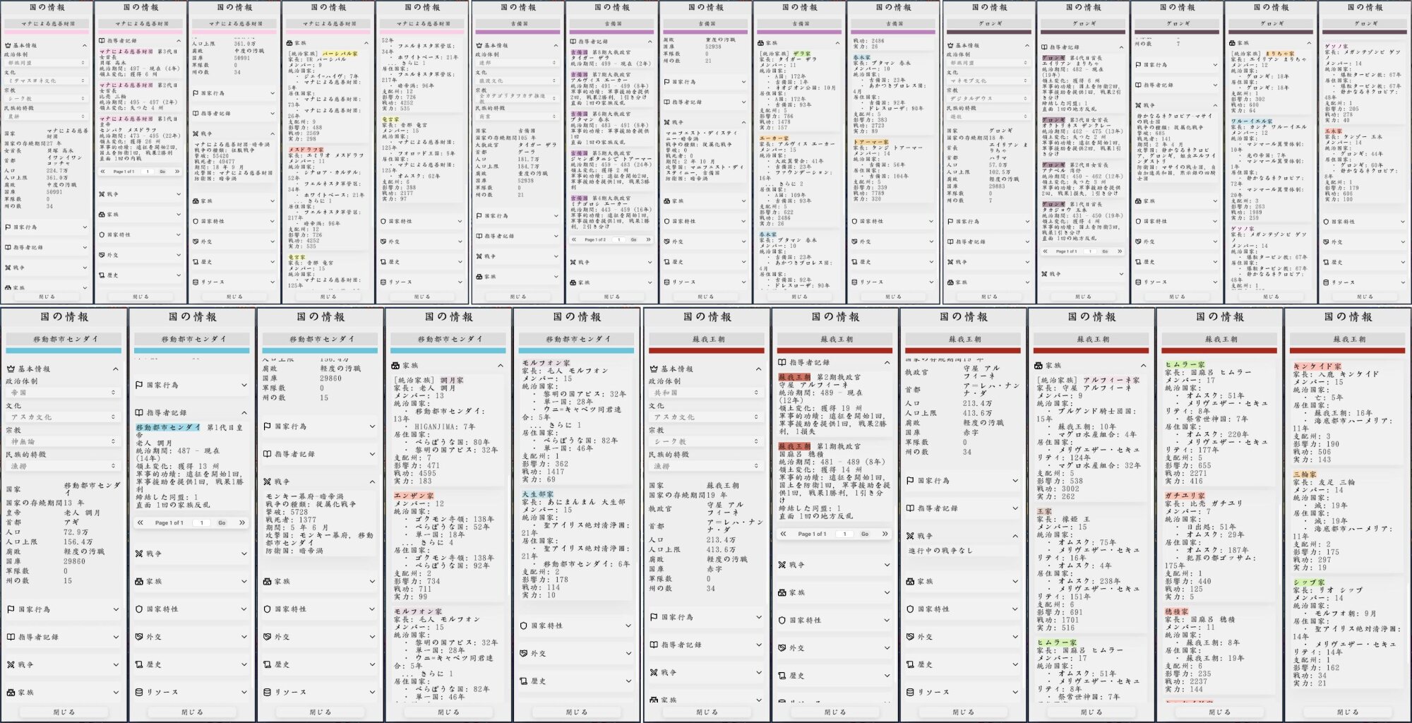Screen dimensions: 1412x723
Task: Click the 三輪家 family name
Action: [1305, 475]
